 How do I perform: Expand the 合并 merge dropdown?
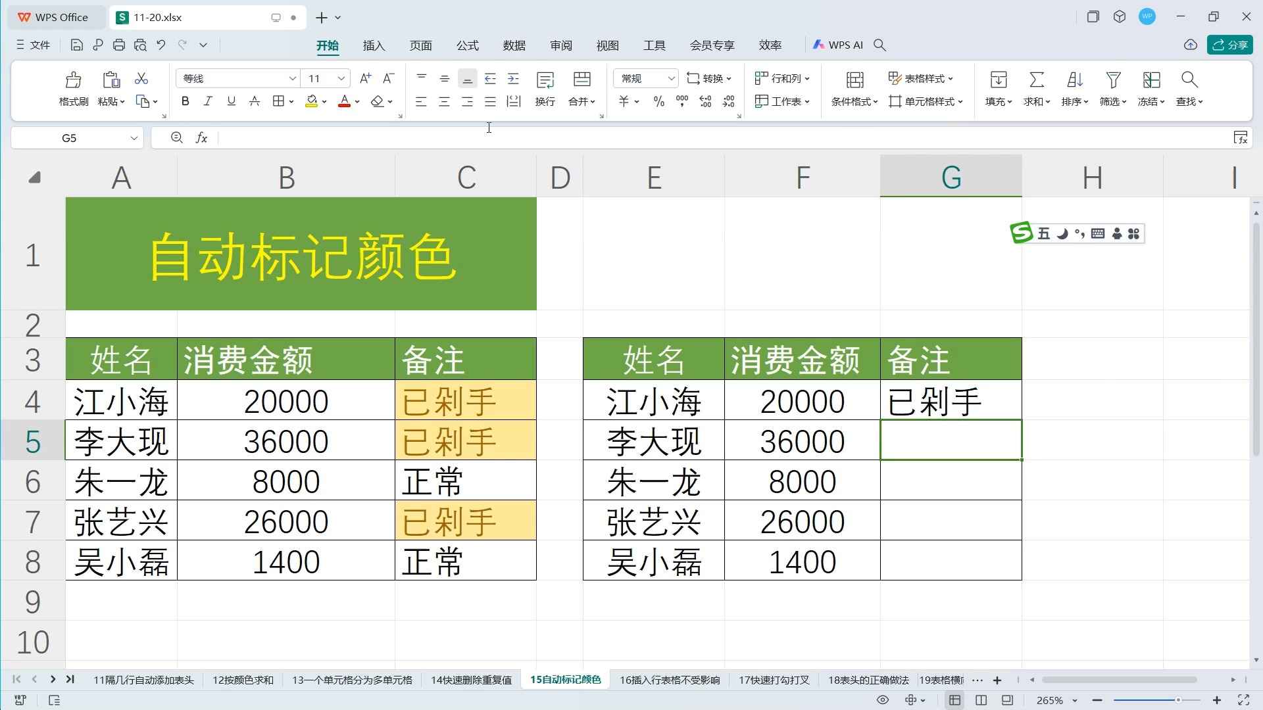593,102
